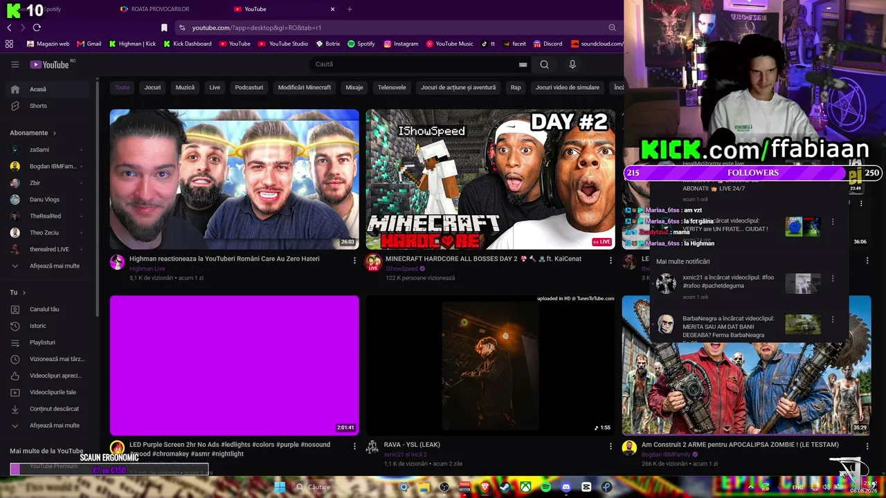
Task: Open Steam from the taskbar
Action: click(x=505, y=487)
